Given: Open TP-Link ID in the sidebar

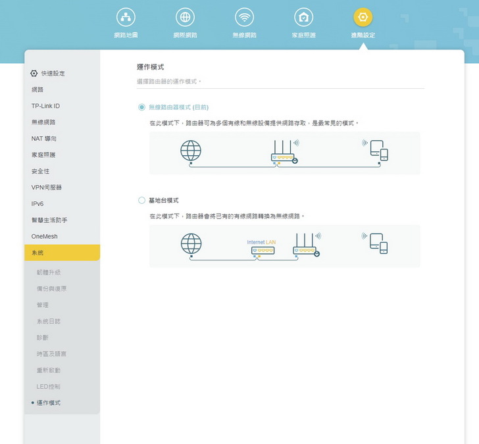Looking at the screenshot, I should click(45, 106).
